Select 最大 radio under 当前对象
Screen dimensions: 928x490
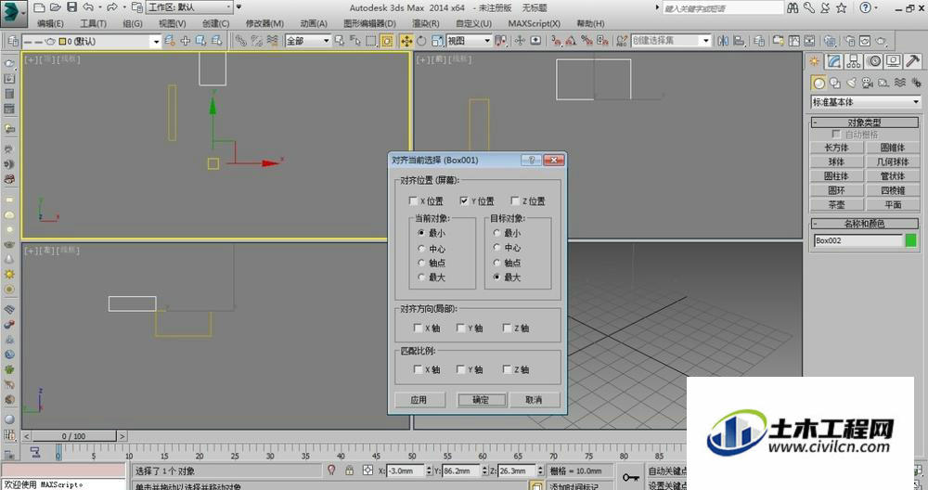coord(421,277)
